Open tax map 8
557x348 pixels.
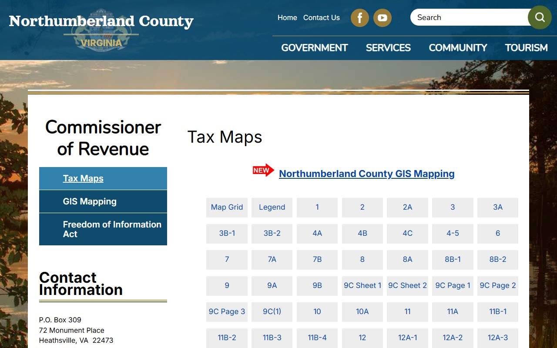[x=362, y=260]
